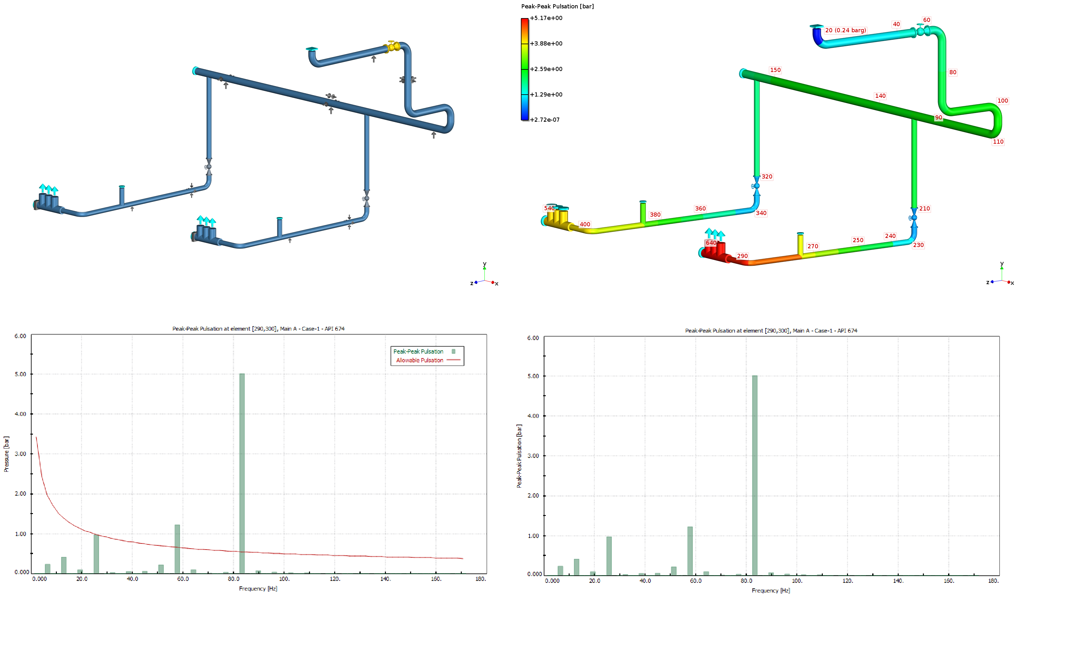
Task: Click the cyan arrows on left blue pump
Action: coord(48,189)
